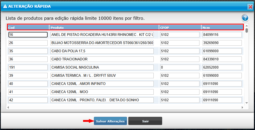Click the Cod column header
Viewport: 255px width, 130px height.
[28, 27]
